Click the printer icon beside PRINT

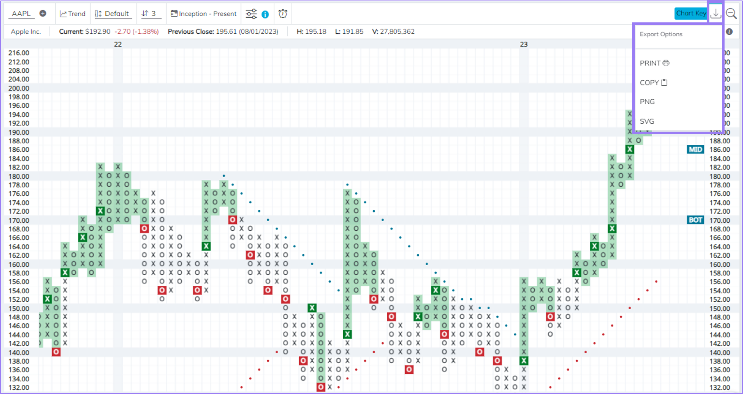(666, 63)
